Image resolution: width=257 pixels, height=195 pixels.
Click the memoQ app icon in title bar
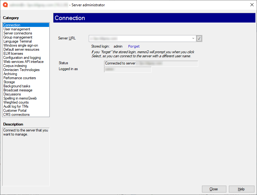[x=5, y=5]
